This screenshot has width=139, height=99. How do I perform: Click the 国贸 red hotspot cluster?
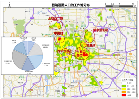point(85,55)
